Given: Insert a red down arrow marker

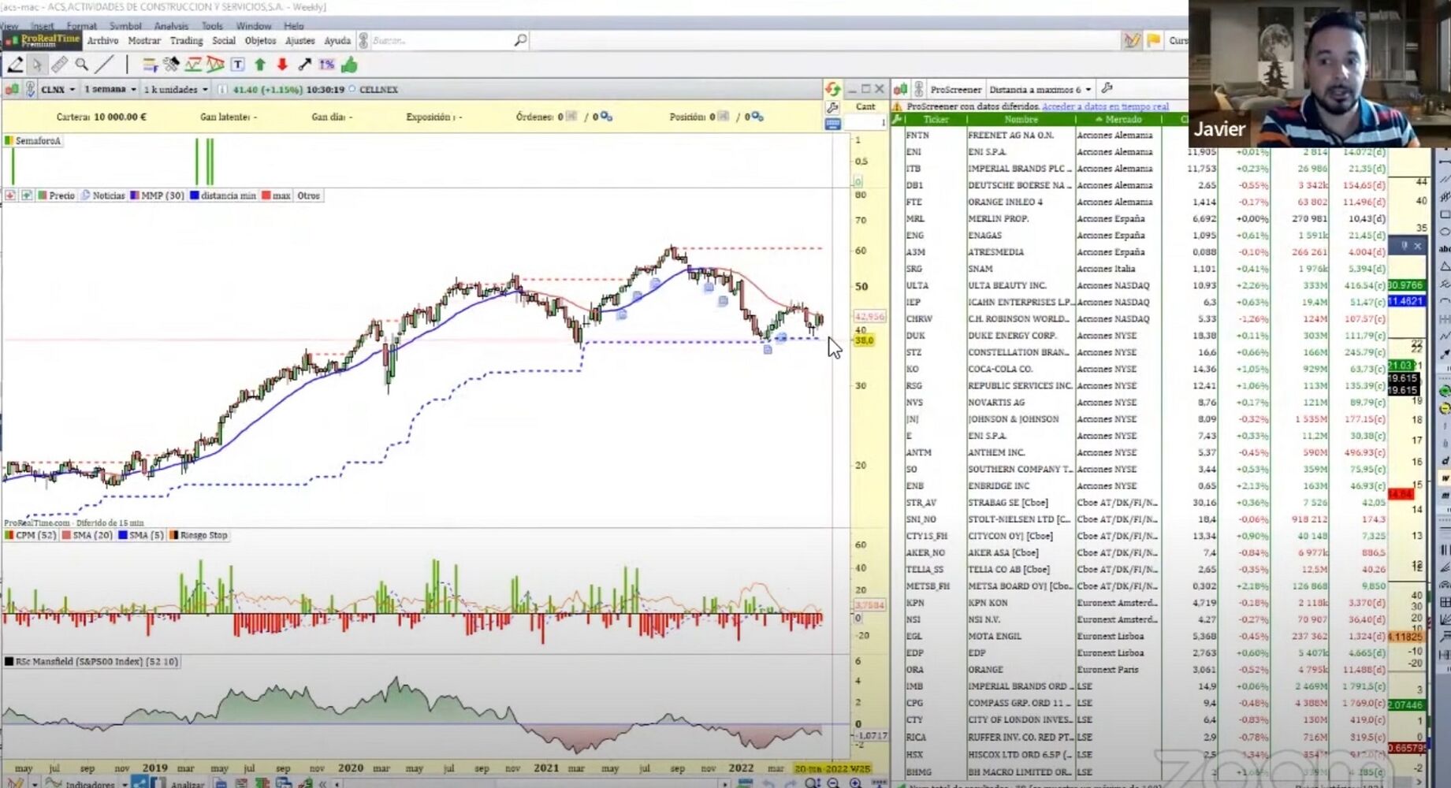Looking at the screenshot, I should click(282, 65).
